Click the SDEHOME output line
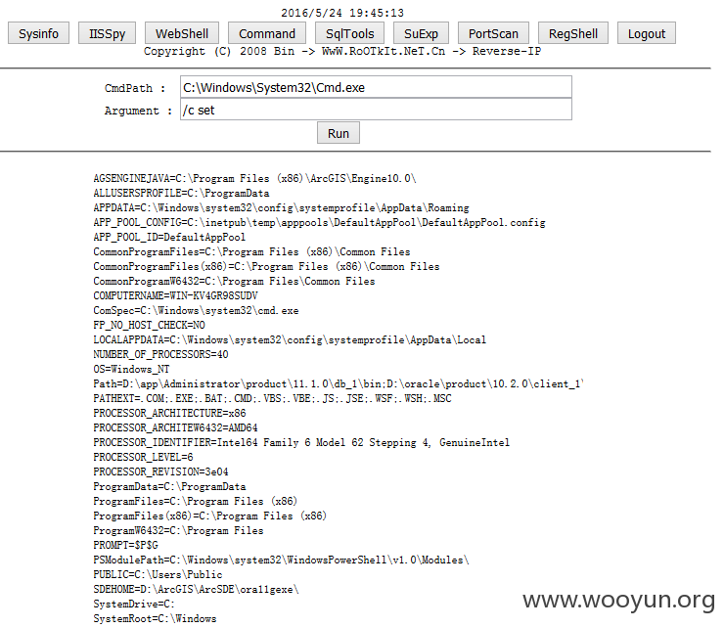This screenshot has width=724, height=628. (196, 589)
